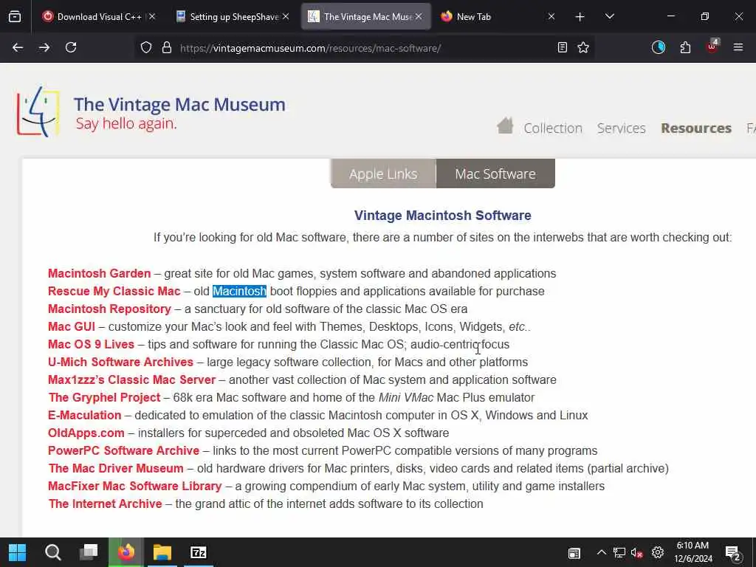The width and height of the screenshot is (756, 567).
Task: Open The Gryphel Project link
Action: (x=104, y=397)
